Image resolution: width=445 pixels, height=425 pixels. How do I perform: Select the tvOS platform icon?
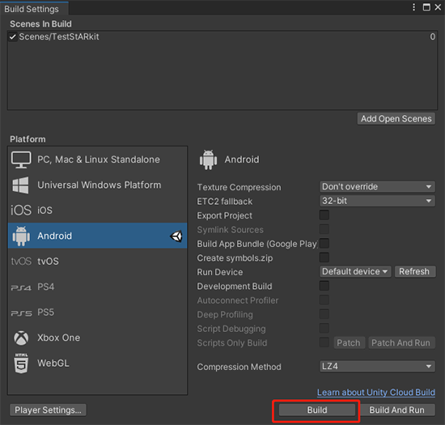(x=21, y=261)
